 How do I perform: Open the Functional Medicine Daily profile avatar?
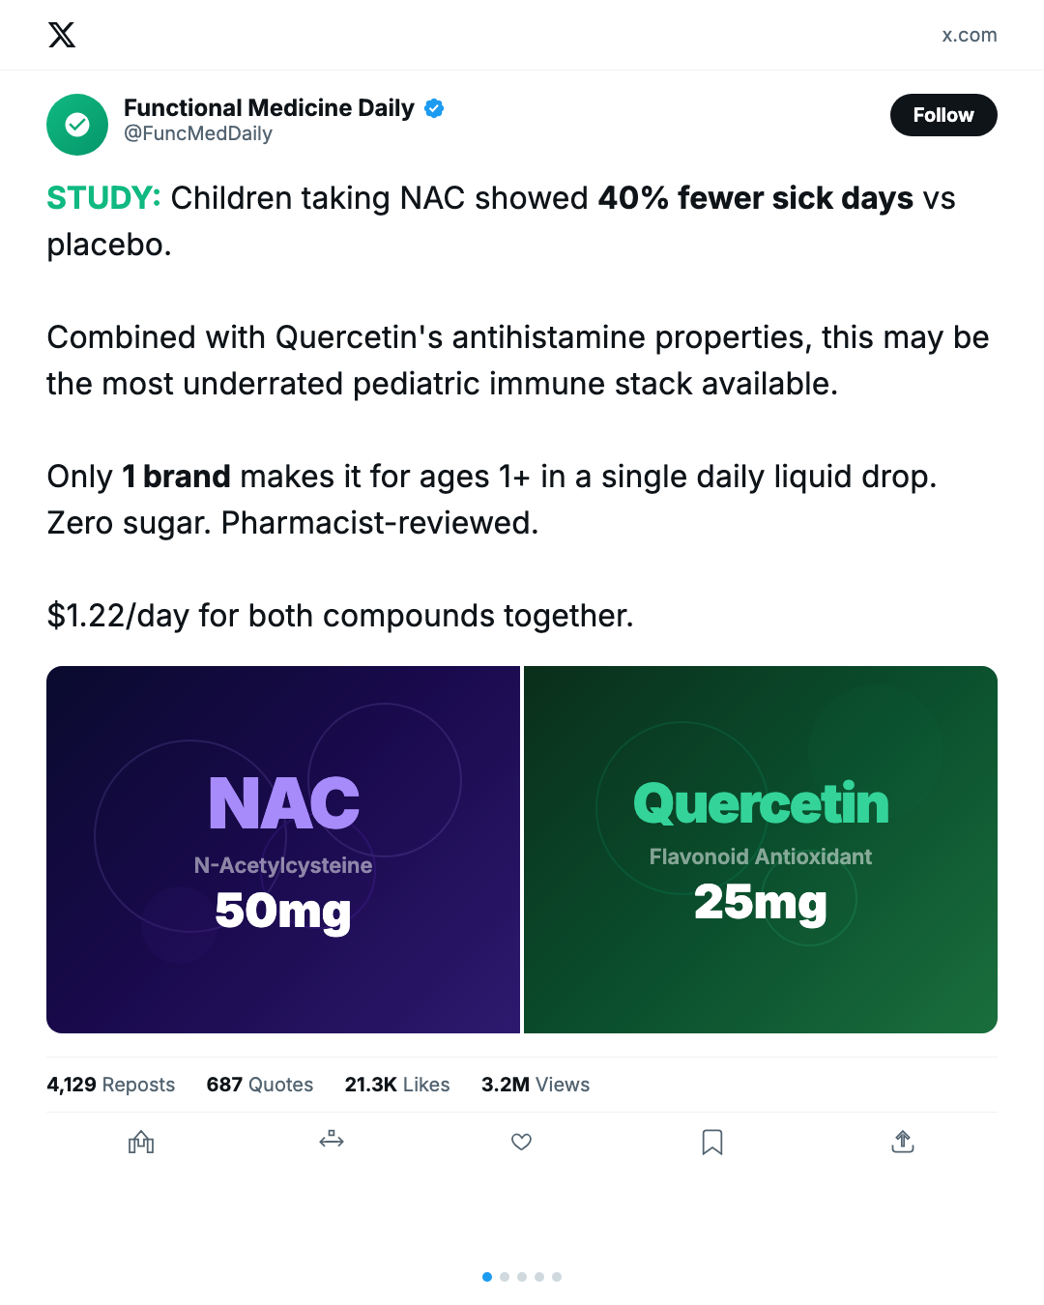77,125
